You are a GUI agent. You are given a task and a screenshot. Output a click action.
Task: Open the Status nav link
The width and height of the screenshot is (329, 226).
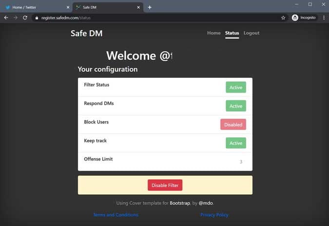[232, 33]
